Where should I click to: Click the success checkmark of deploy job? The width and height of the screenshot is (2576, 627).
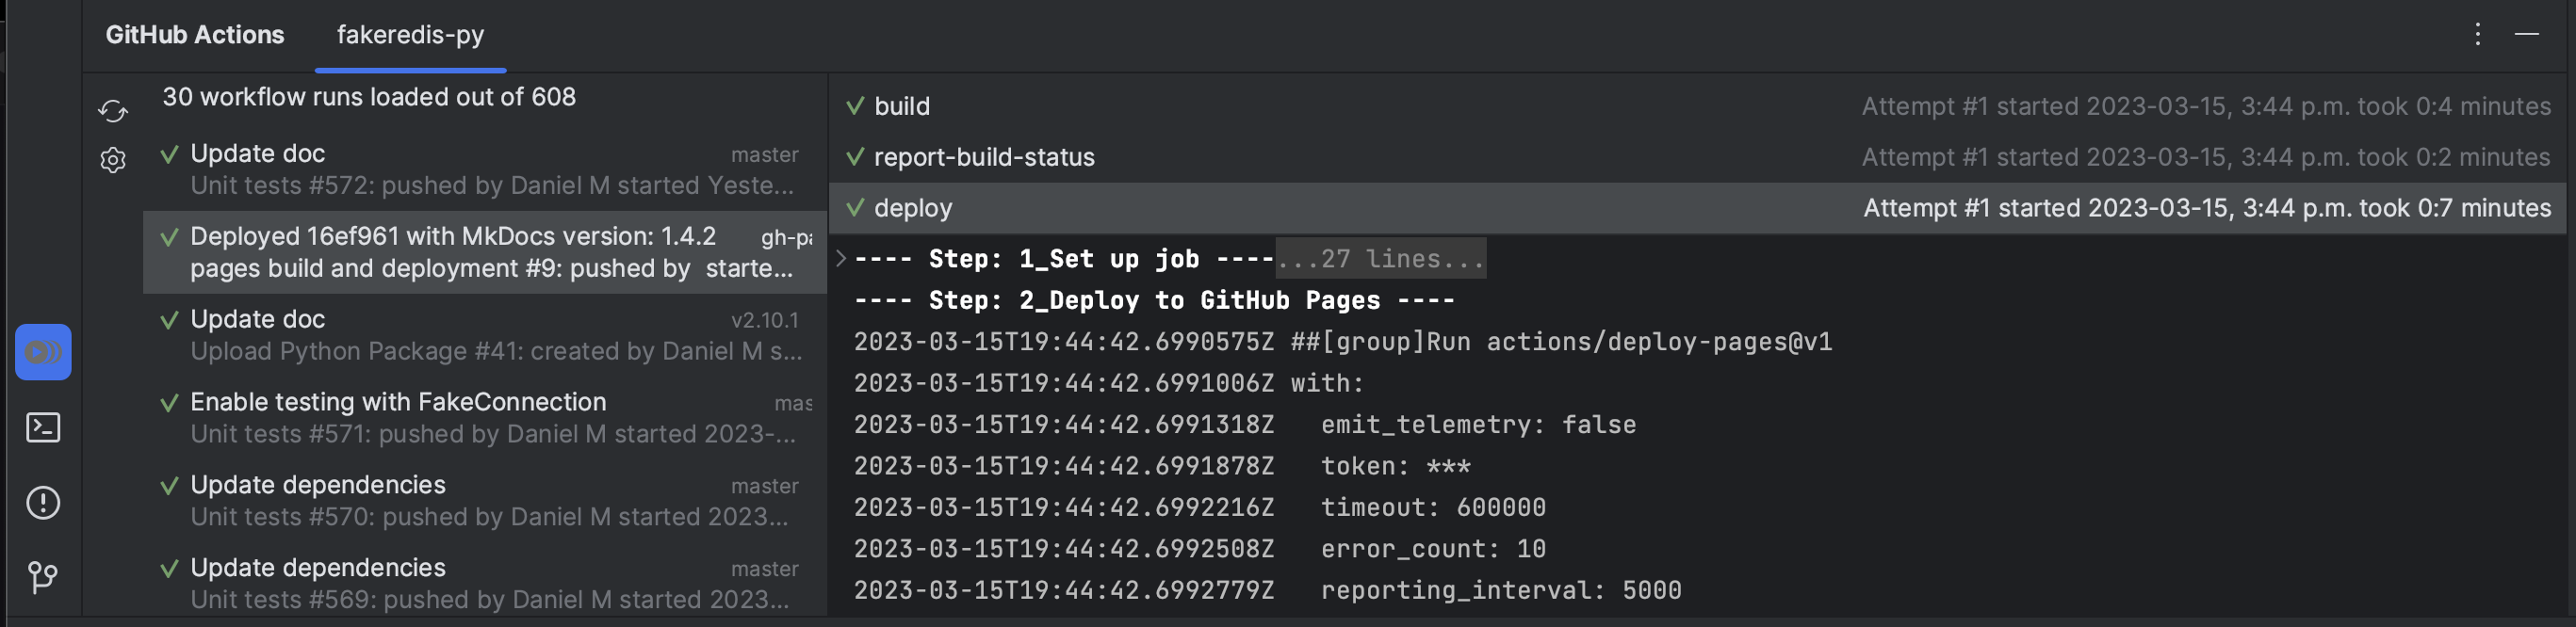point(855,208)
